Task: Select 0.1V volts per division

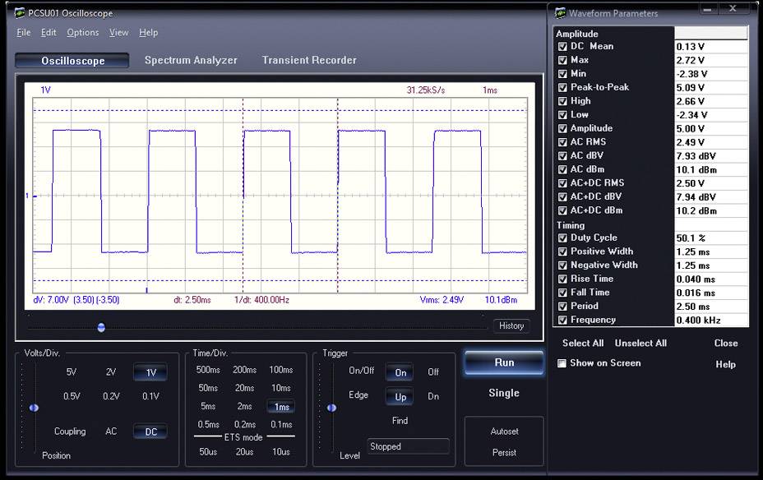Action: 150,396
